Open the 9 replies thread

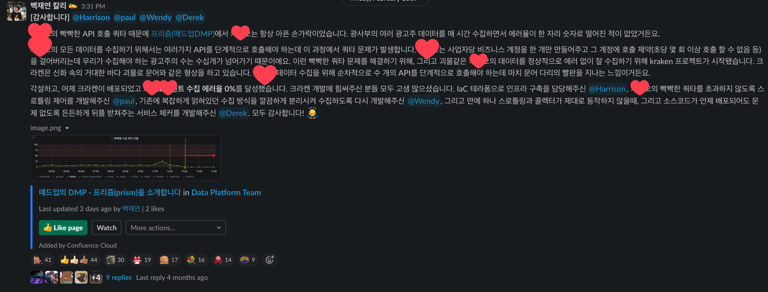tap(119, 278)
